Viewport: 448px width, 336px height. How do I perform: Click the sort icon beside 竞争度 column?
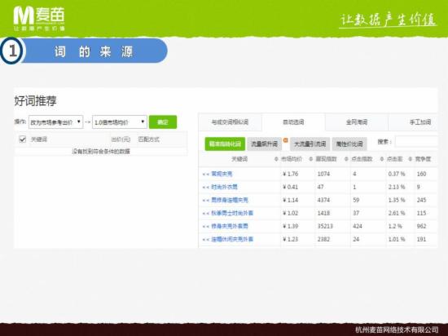[411, 159]
